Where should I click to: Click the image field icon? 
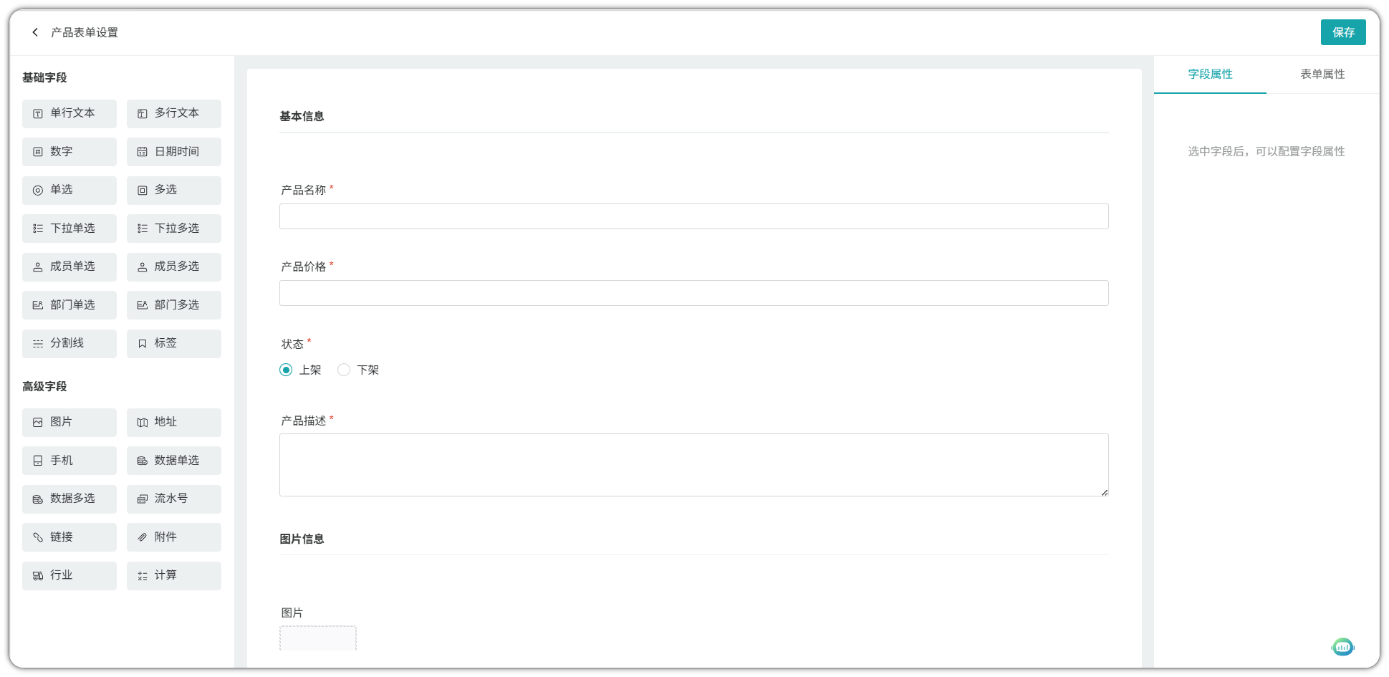pyautogui.click(x=38, y=423)
